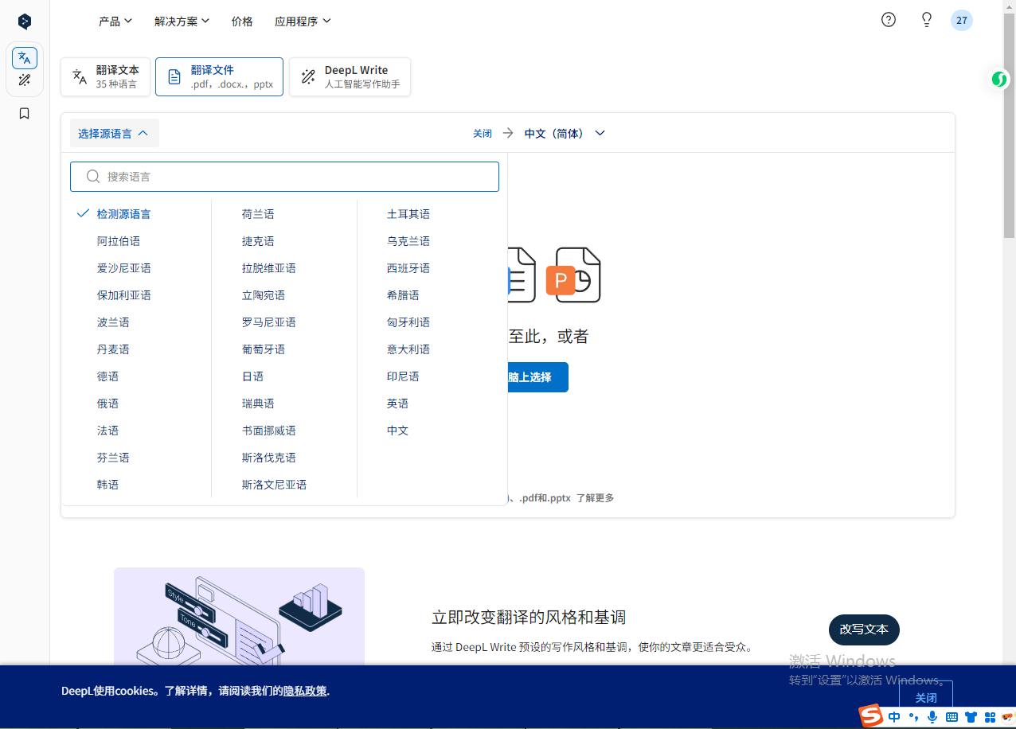Open the soft keyboard icon in IME toolbar
Viewport: 1016px width, 729px height.
(x=952, y=717)
